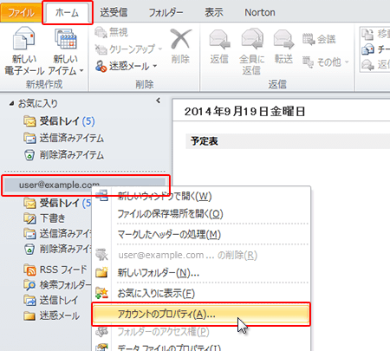The height and width of the screenshot is (351, 390).
Task: Open the 検索フォルダー item
Action: tap(57, 285)
